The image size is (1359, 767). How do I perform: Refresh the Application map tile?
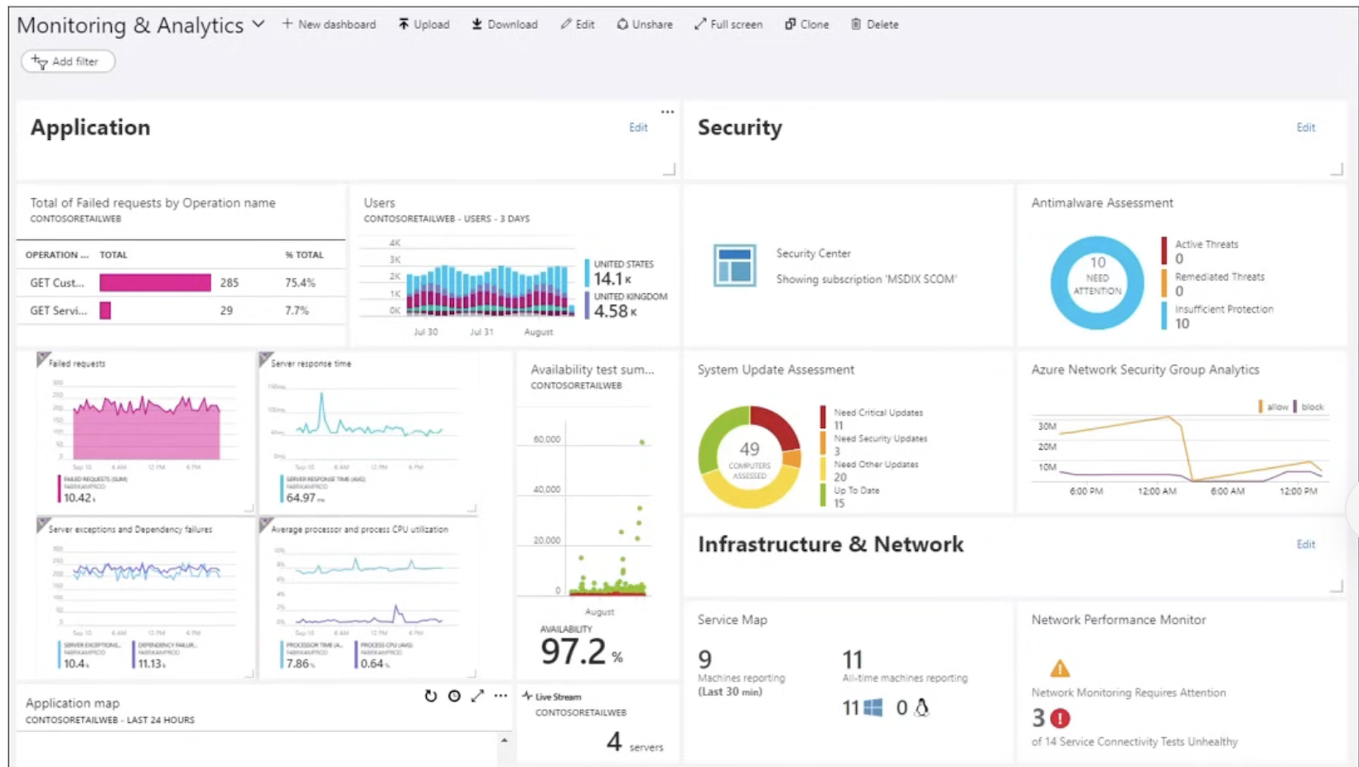(x=430, y=696)
